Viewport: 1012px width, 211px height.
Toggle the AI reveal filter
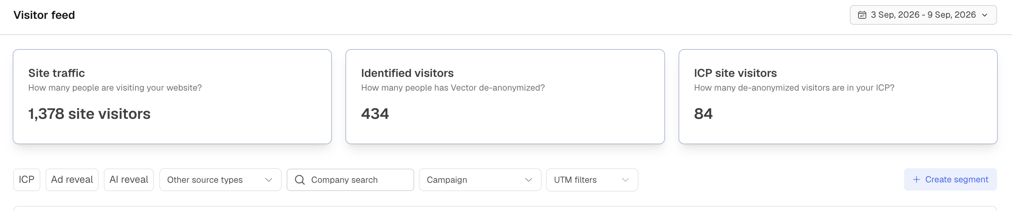129,180
